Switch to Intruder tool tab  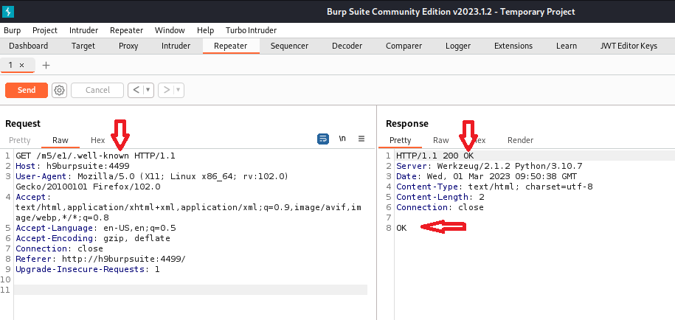[x=176, y=46]
